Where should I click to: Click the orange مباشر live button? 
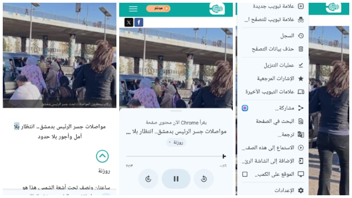tap(158, 9)
